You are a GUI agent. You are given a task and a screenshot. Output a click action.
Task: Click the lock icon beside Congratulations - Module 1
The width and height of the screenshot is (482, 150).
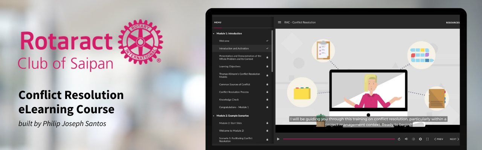267,107
